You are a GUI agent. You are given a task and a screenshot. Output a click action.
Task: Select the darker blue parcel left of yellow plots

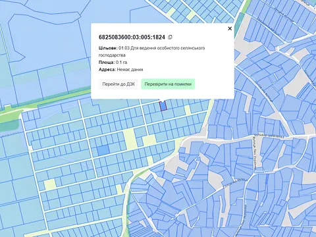pyautogui.click(x=103, y=151)
